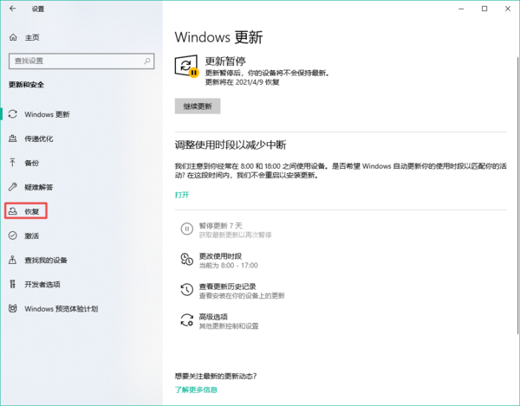Maximize the 设置 window
Screen dimensions: 520x406
tap(484, 9)
